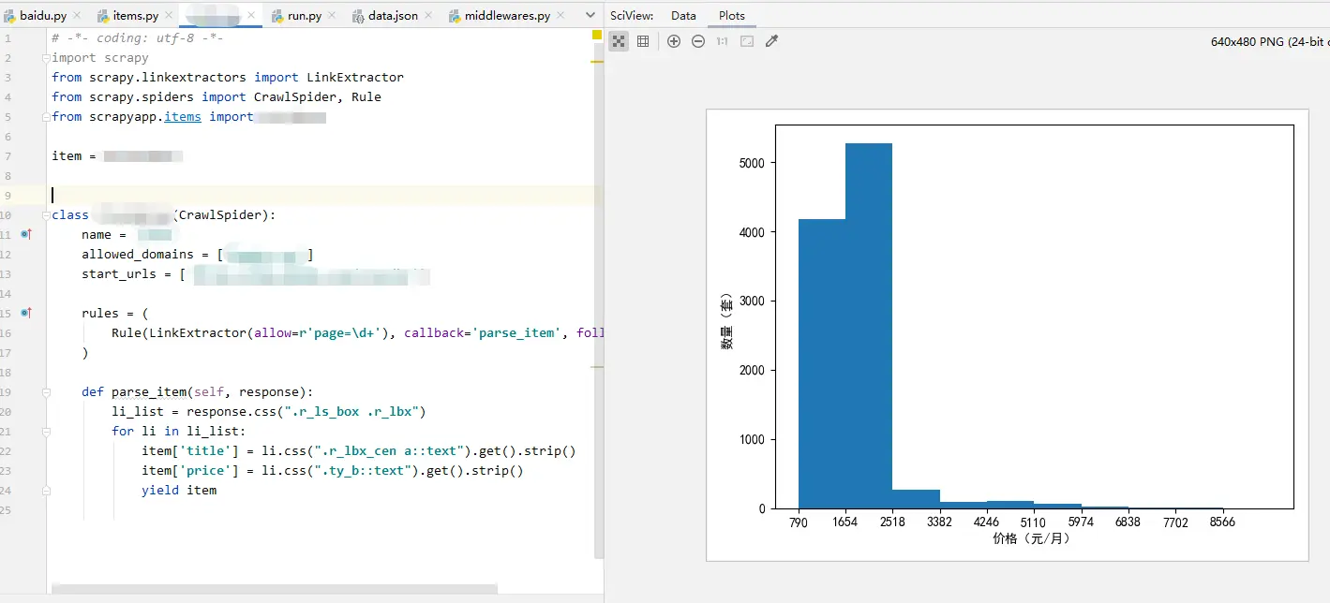The image size is (1330, 603).
Task: Close the run.py tab
Action: (332, 16)
